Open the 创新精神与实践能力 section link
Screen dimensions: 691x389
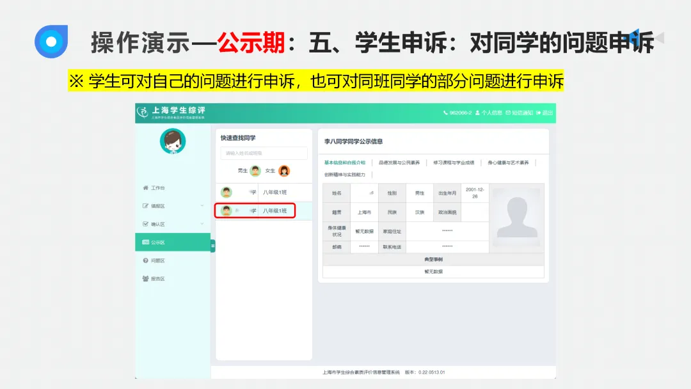point(346,175)
